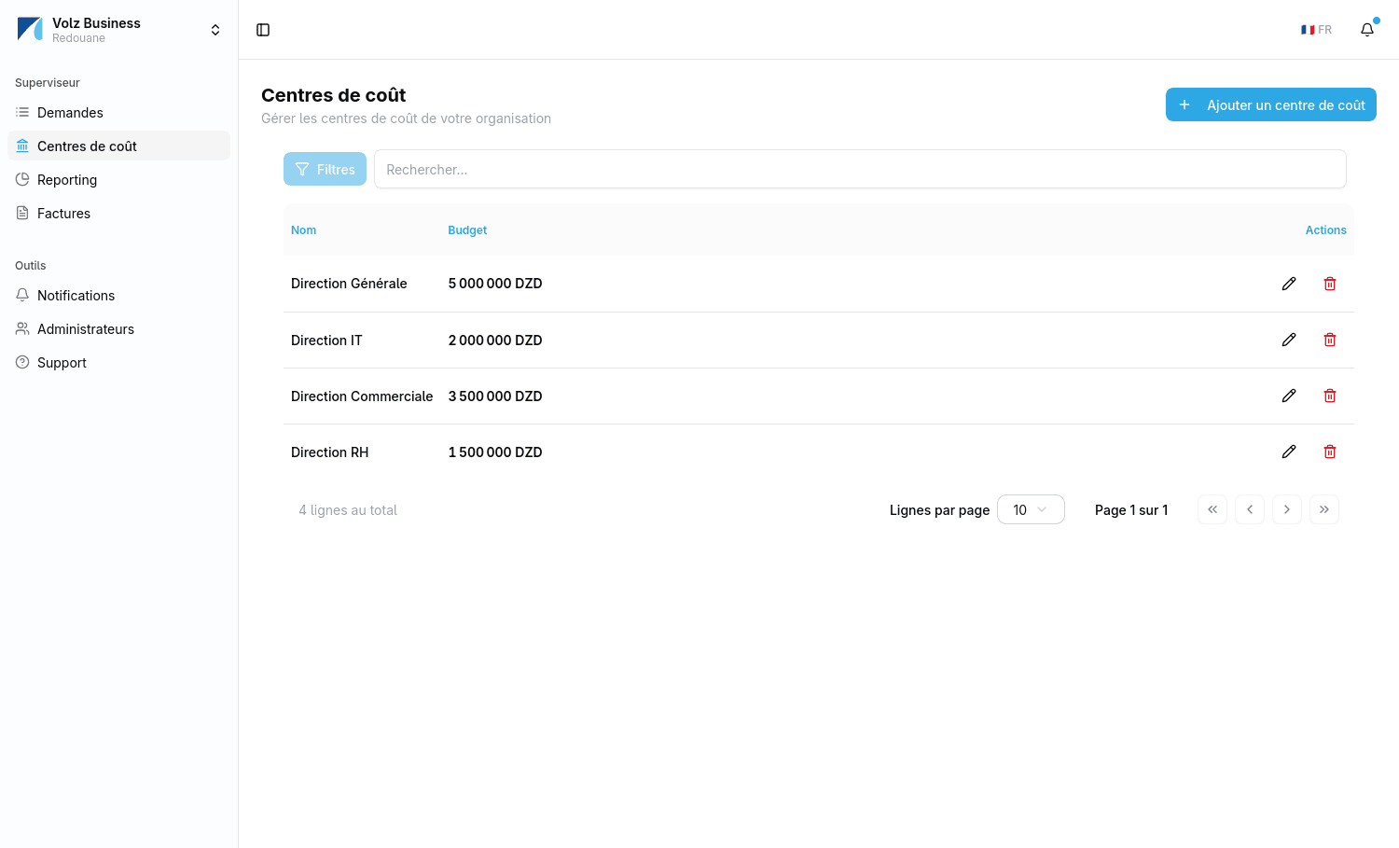Open Support in the sidebar

point(118,362)
